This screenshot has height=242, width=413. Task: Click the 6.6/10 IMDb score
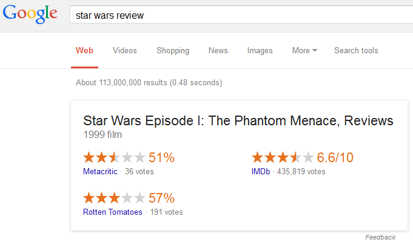pyautogui.click(x=335, y=158)
